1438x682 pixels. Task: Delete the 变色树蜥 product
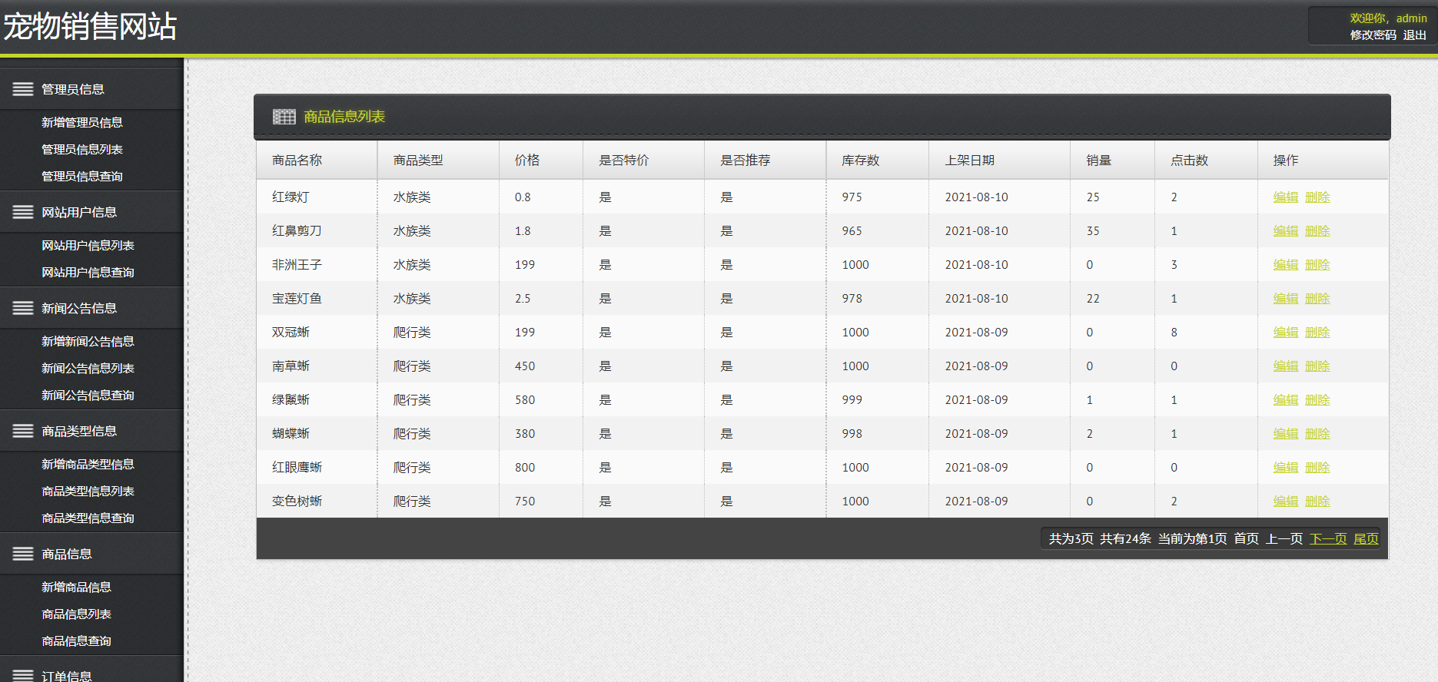click(1317, 502)
